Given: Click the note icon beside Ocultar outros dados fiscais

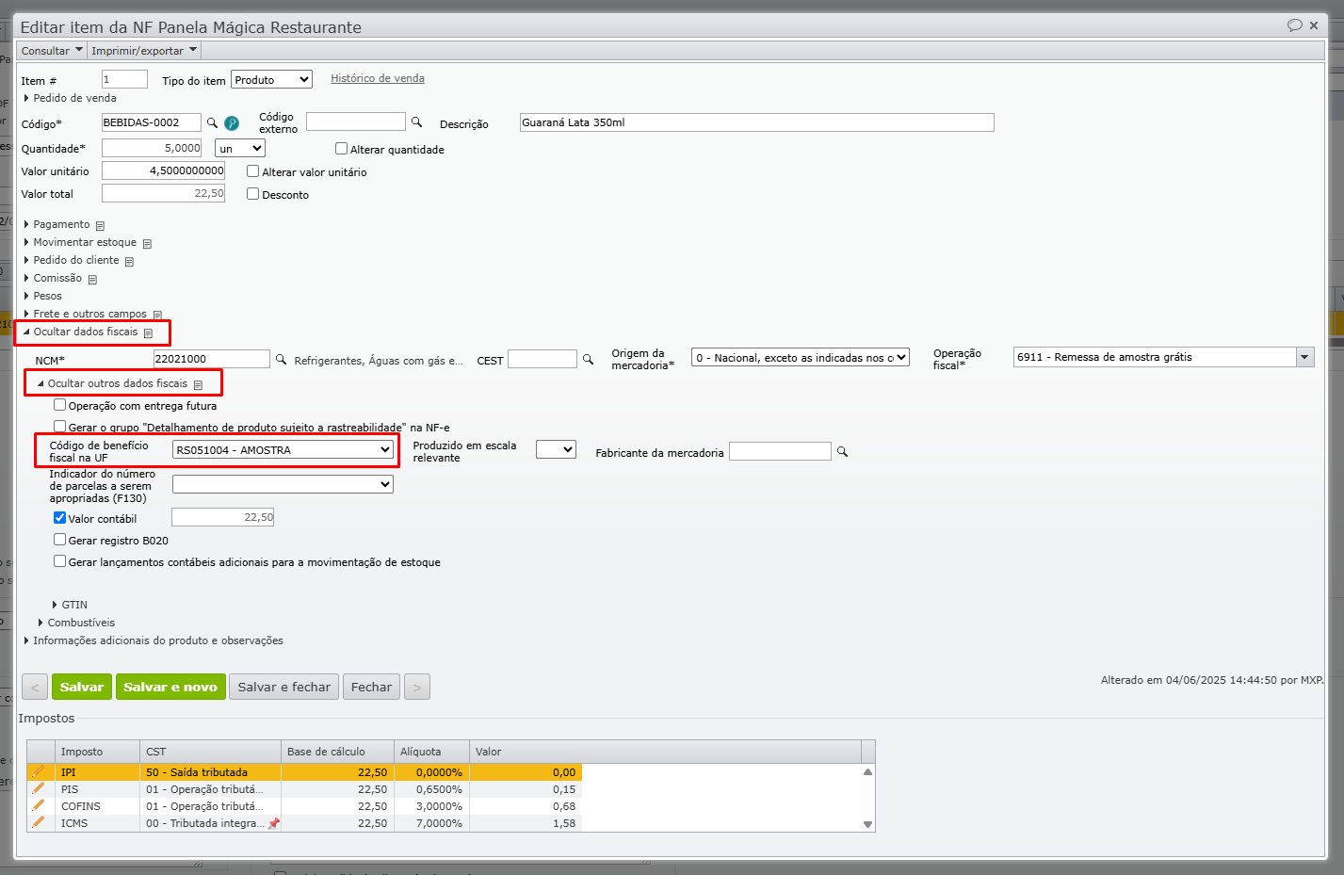Looking at the screenshot, I should 198,384.
